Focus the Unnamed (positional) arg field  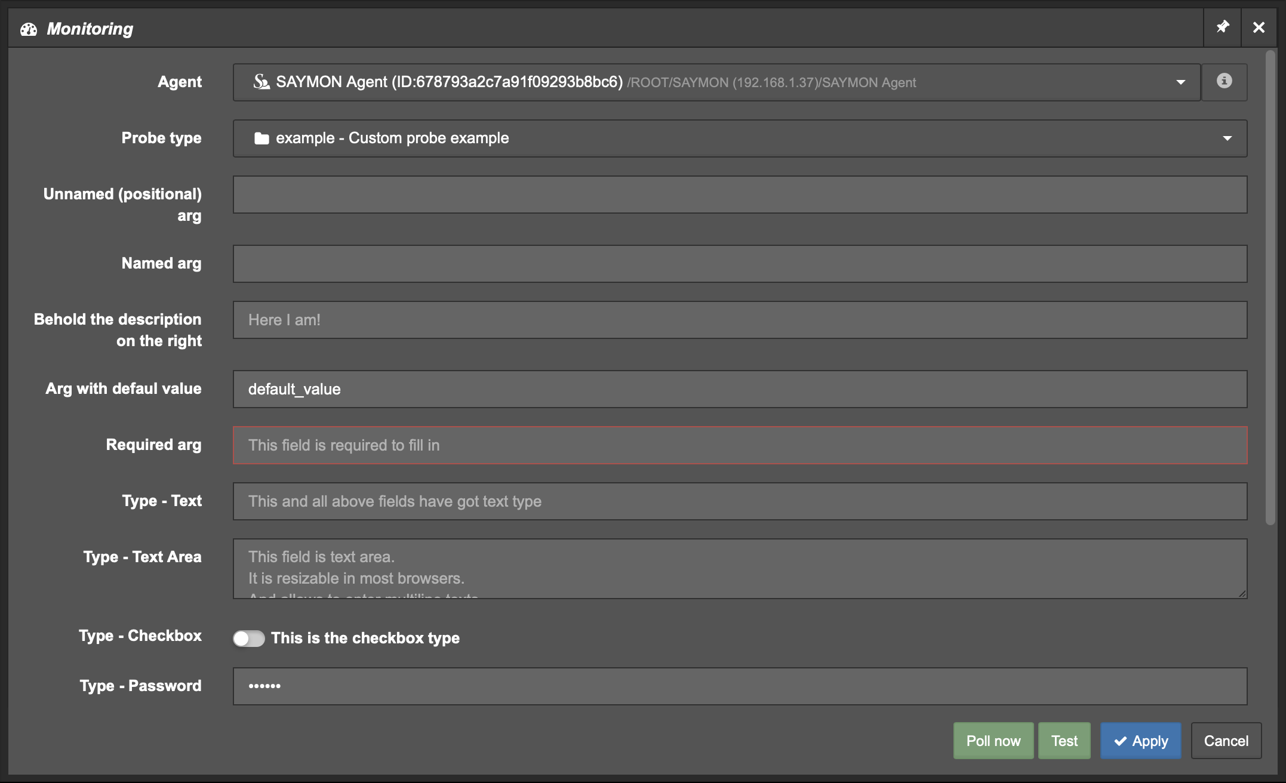pos(740,195)
